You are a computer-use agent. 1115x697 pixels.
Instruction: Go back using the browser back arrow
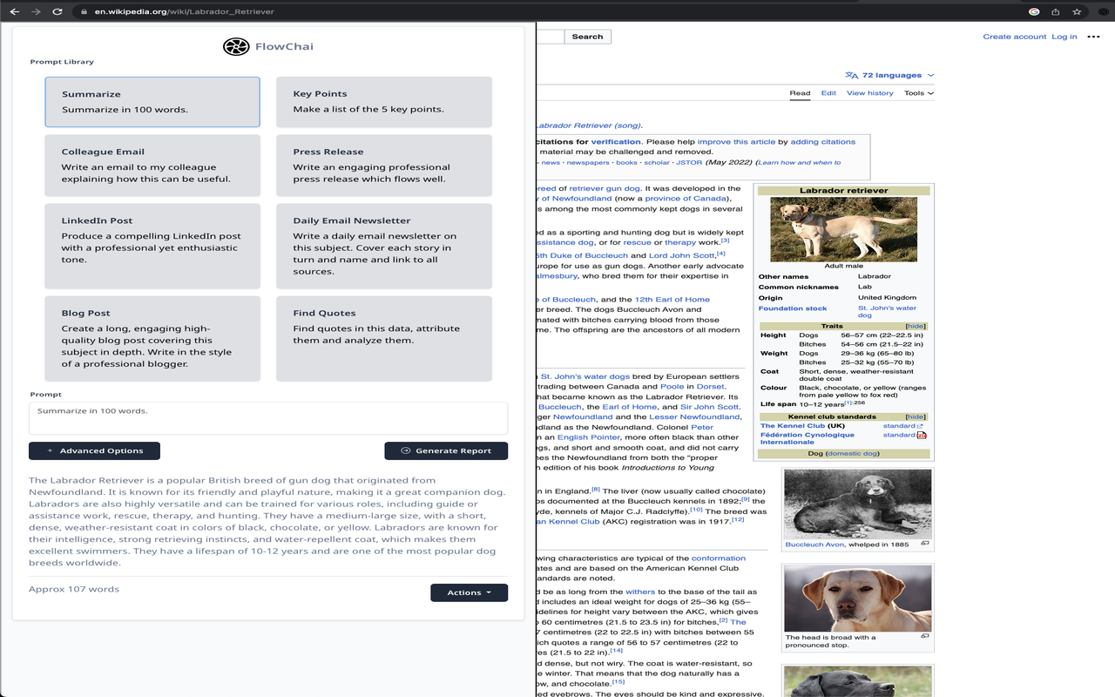[x=14, y=11]
